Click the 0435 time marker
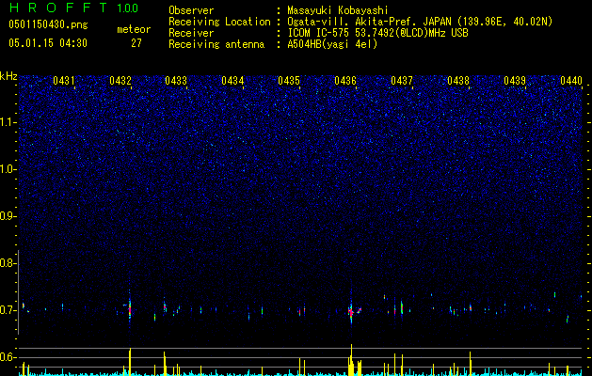The width and height of the screenshot is (592, 376). pyautogui.click(x=289, y=80)
